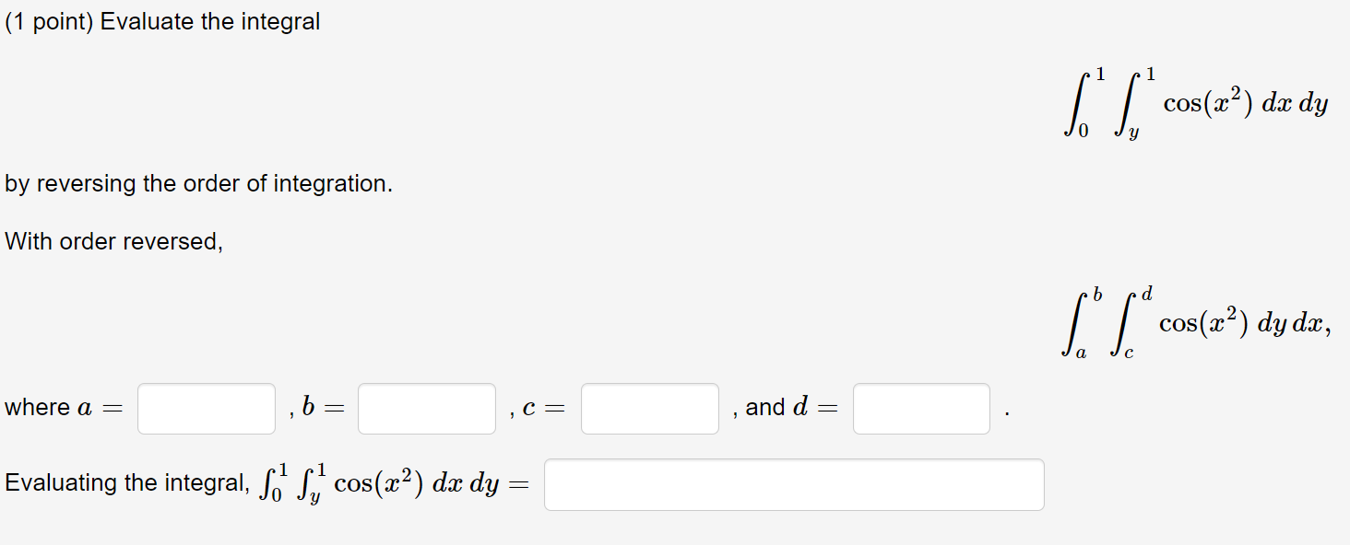
Task: Select the answer box for d
Action: coord(921,409)
